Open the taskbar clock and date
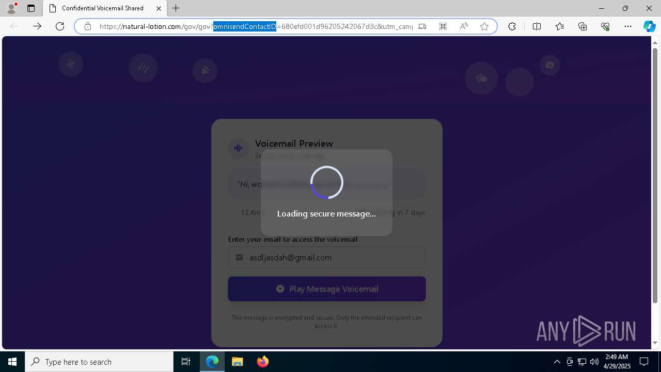 pos(616,362)
